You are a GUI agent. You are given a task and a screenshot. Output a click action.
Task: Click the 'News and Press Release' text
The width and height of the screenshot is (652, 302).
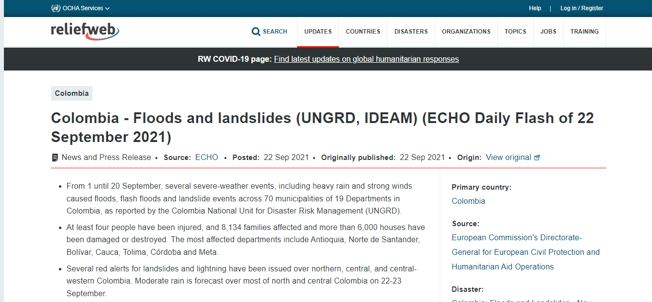click(106, 158)
